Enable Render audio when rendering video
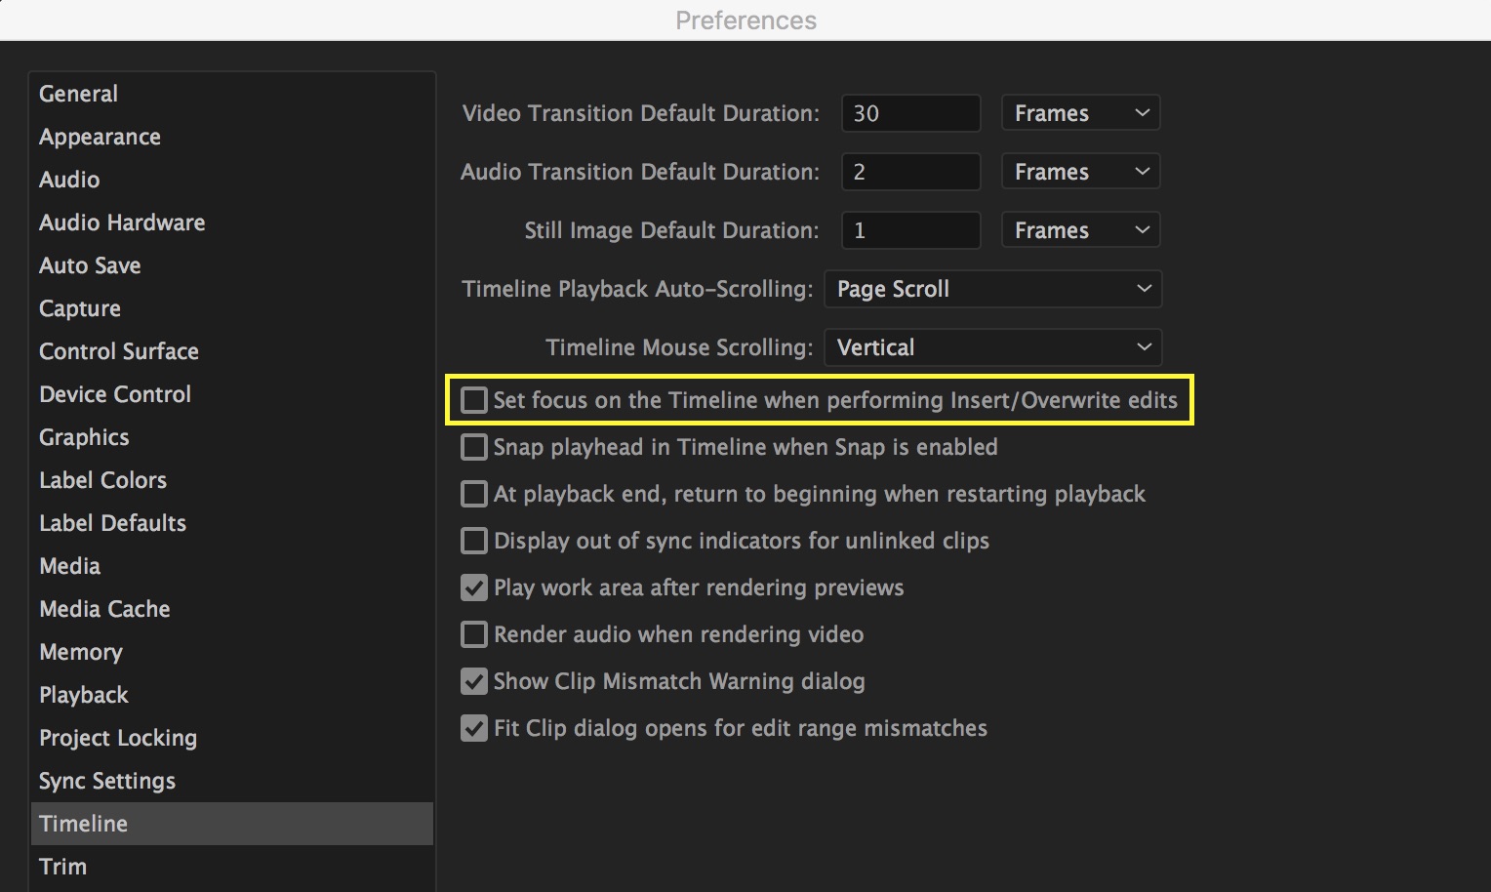The height and width of the screenshot is (892, 1491). pos(474,634)
